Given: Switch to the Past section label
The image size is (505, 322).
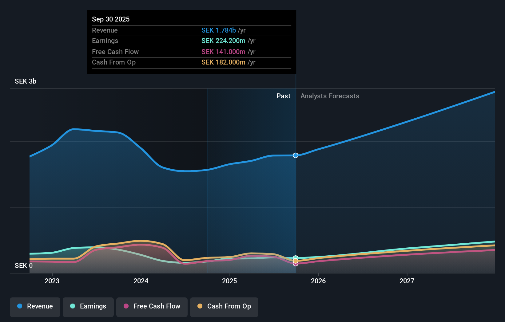Looking at the screenshot, I should [x=283, y=96].
